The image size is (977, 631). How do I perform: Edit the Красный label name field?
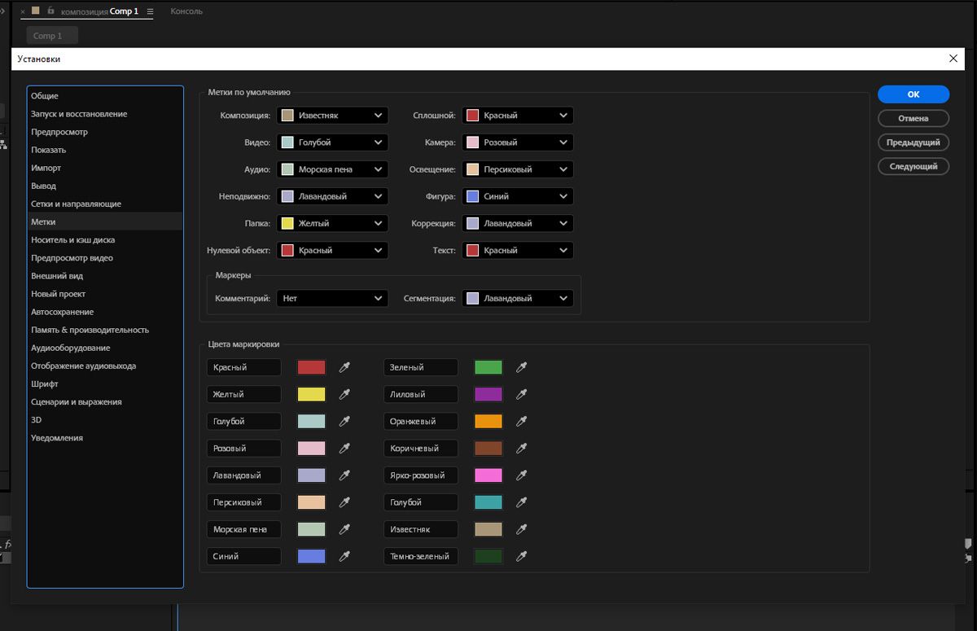tap(244, 367)
